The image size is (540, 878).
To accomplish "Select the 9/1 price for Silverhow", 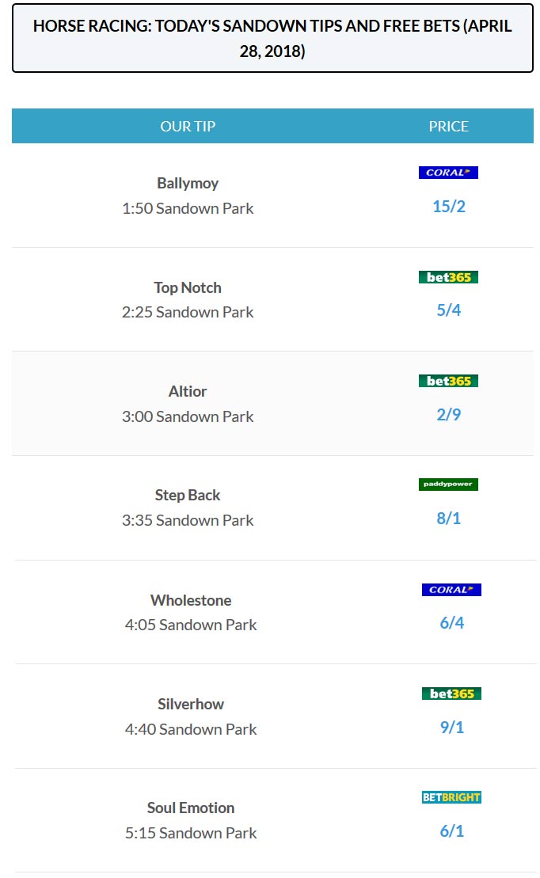I will [452, 727].
